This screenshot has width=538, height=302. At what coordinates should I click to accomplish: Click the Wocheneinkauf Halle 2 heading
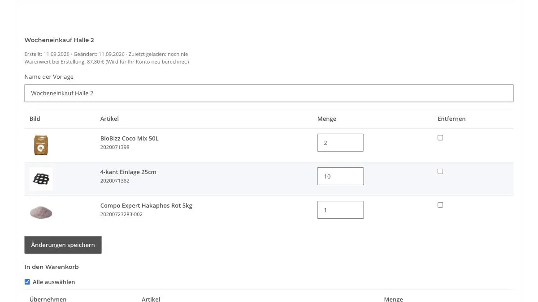tap(59, 40)
